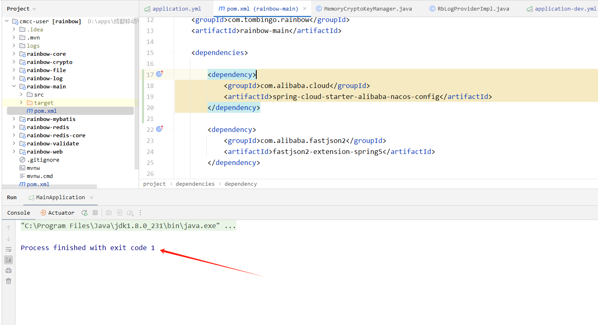Click 'Process finished with exit code 1' text

(88, 248)
